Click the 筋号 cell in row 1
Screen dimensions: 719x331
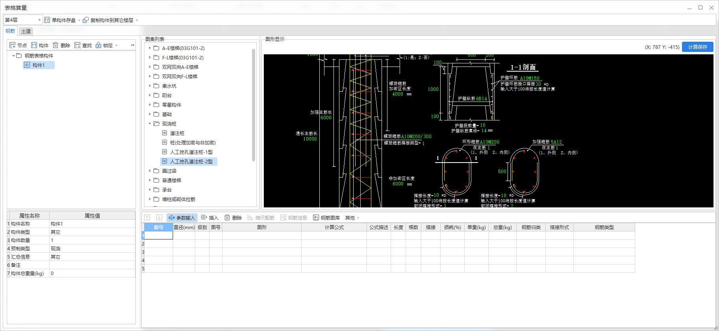(159, 235)
